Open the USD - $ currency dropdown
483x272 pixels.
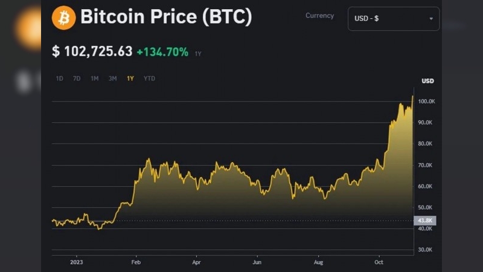(393, 19)
